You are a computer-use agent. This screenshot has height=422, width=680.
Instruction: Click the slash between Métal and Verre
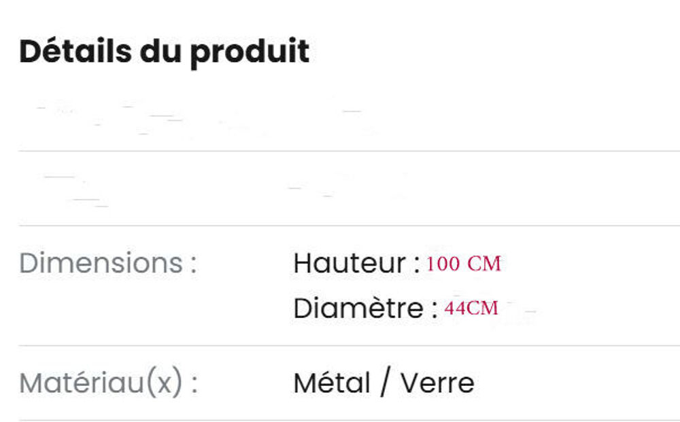click(386, 382)
